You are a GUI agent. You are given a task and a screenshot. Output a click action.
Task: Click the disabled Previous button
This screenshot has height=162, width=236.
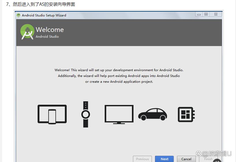[x=142, y=159]
